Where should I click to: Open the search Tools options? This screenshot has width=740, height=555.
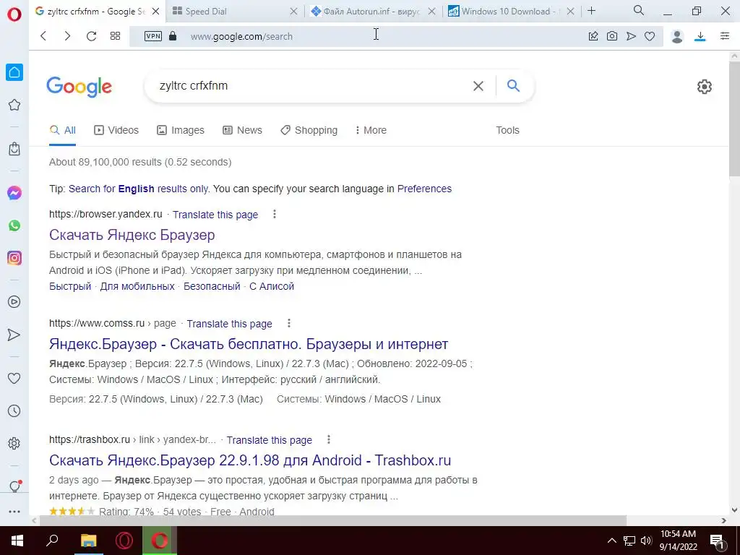507,130
